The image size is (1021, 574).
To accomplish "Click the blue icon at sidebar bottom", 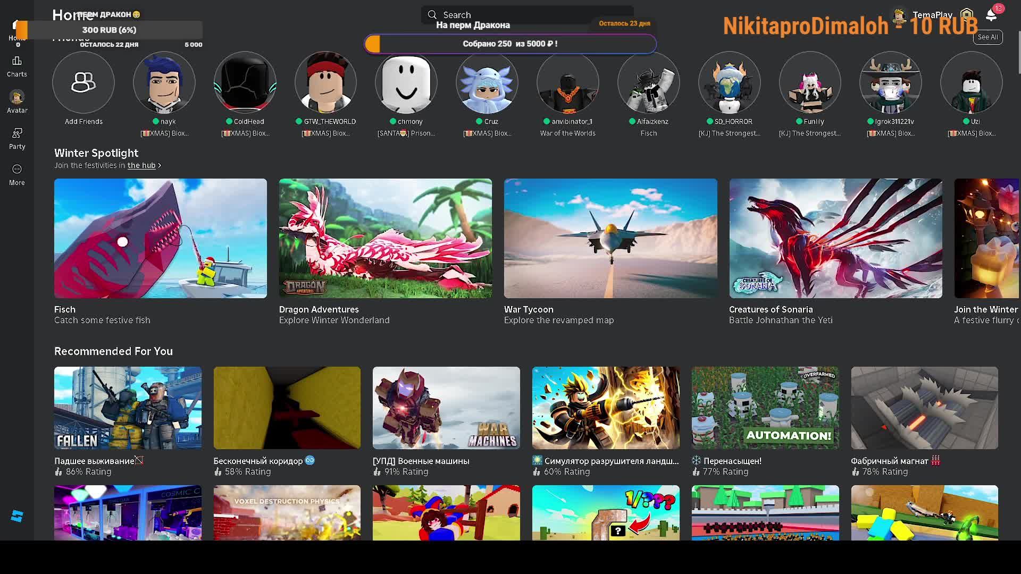I will point(17,516).
